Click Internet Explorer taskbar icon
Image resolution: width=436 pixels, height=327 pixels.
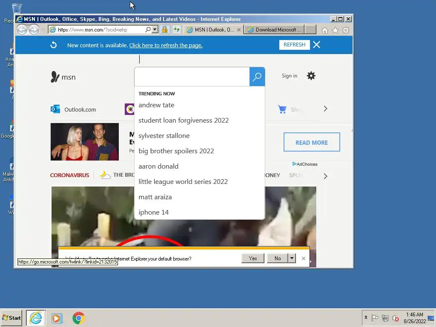tap(36, 318)
